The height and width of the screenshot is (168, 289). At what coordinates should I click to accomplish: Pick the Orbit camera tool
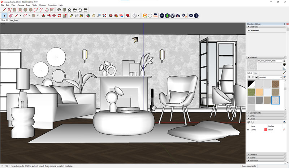(x=87, y=16)
